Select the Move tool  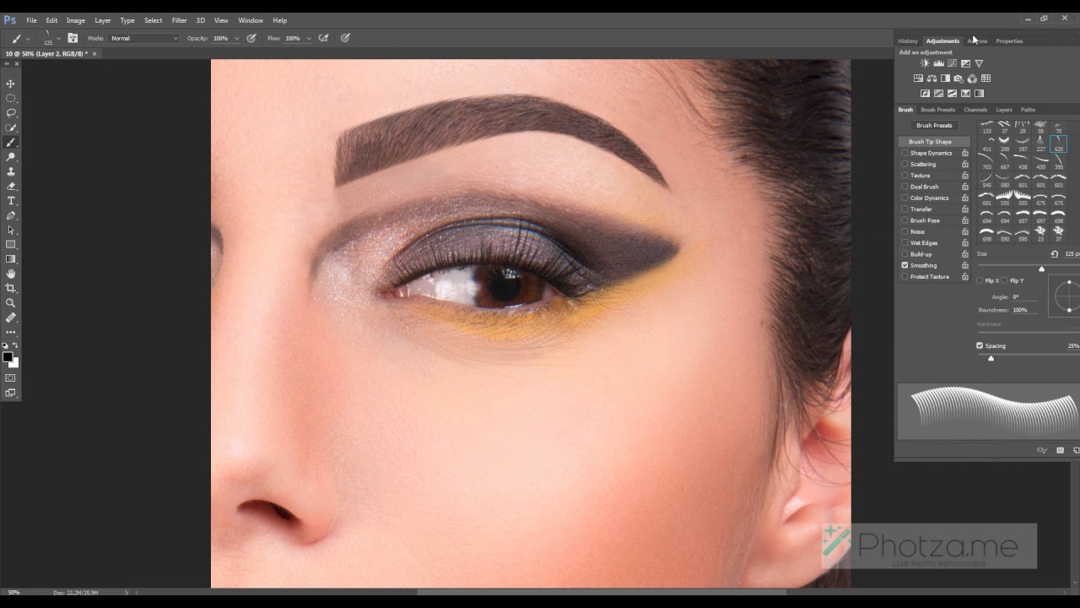(11, 84)
